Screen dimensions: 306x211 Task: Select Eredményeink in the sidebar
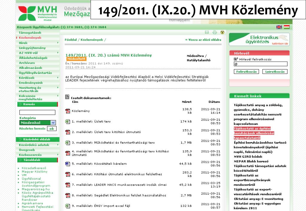click(31, 83)
